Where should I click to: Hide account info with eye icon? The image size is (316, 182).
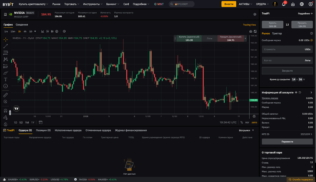(x=296, y=93)
